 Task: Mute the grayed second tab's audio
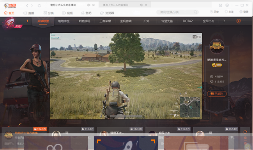(x=141, y=5)
